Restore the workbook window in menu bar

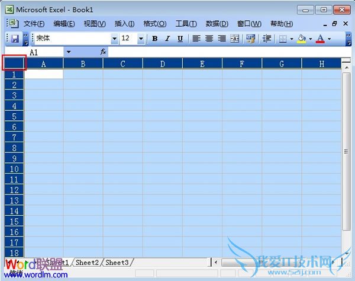tap(335, 24)
